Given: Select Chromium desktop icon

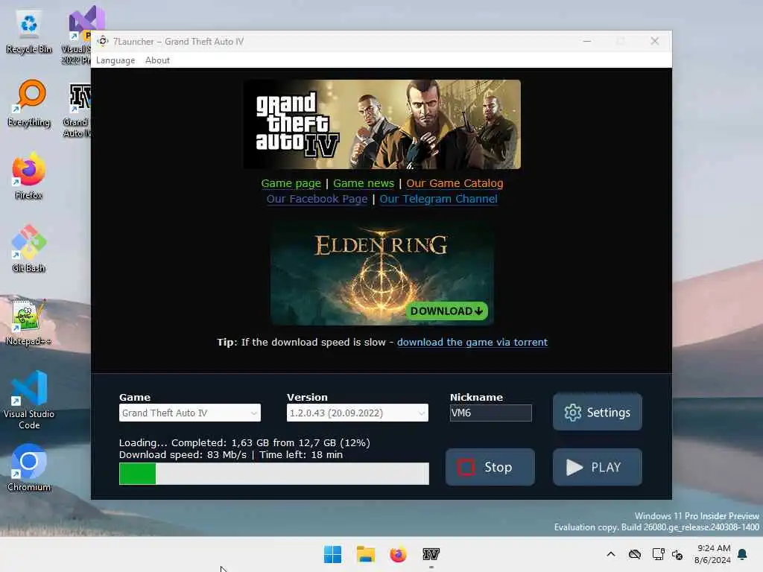Looking at the screenshot, I should (29, 468).
